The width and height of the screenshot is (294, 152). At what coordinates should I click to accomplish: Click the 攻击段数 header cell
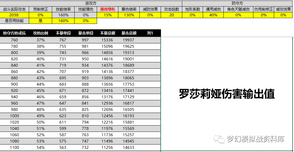[x=172, y=9]
